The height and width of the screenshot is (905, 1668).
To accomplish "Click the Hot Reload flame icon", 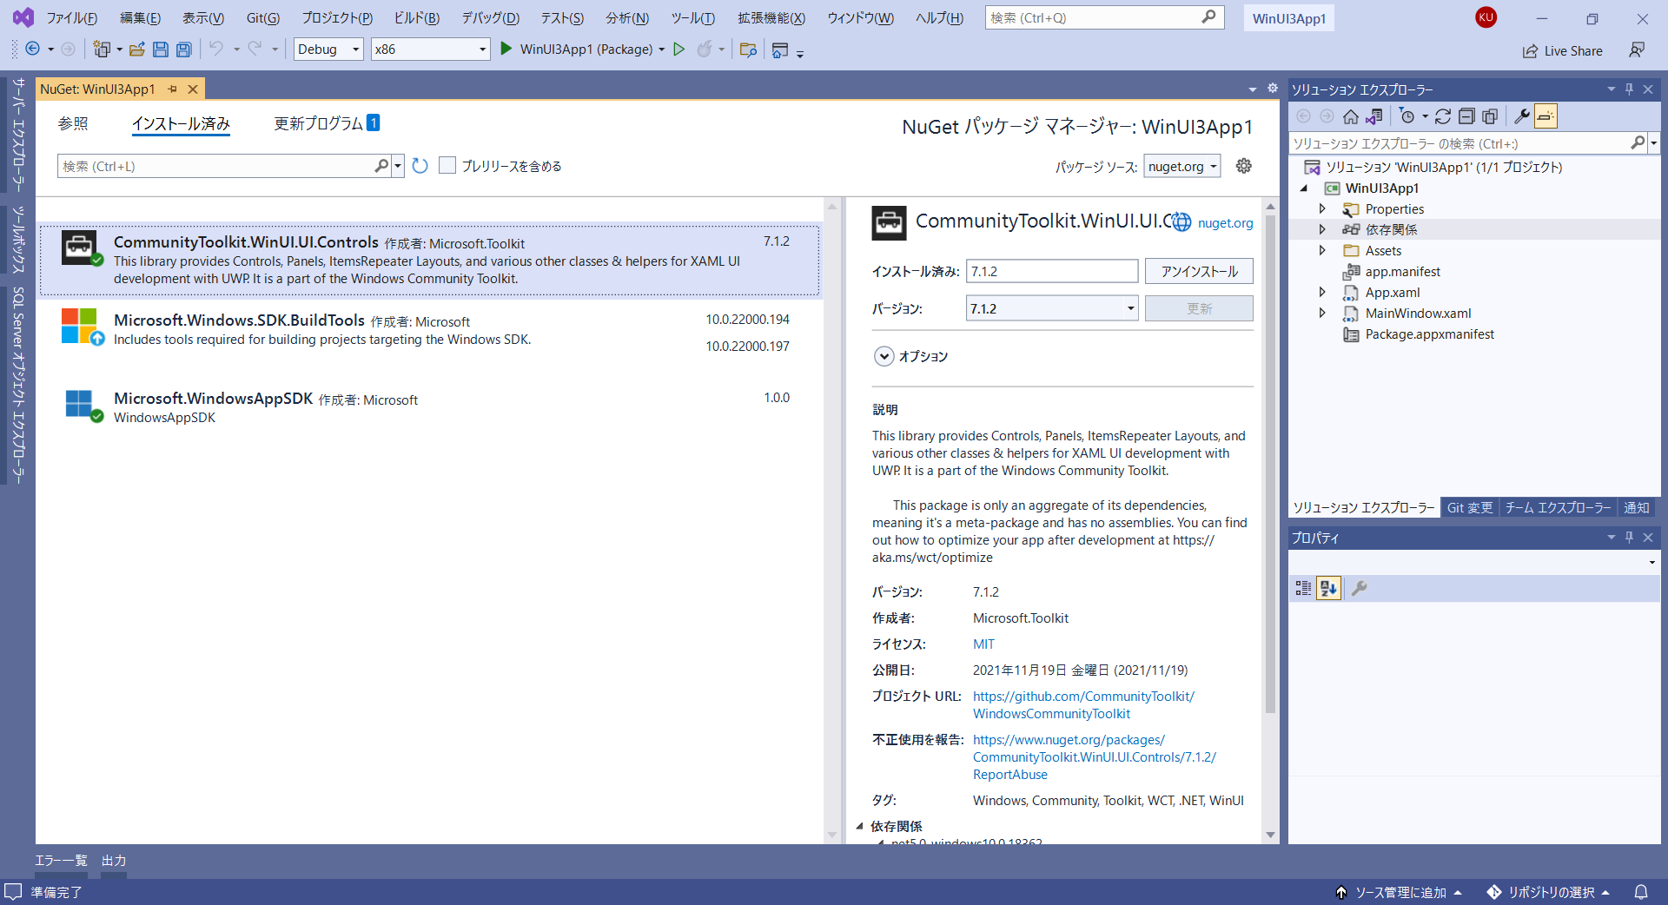I will (x=705, y=50).
